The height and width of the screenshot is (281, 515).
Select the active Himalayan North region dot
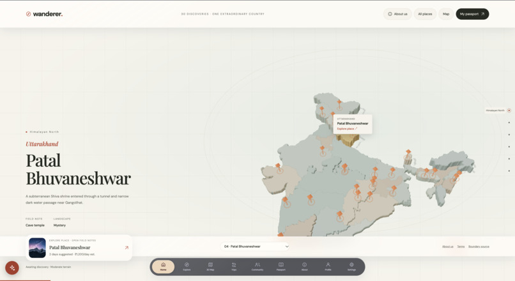point(509,110)
